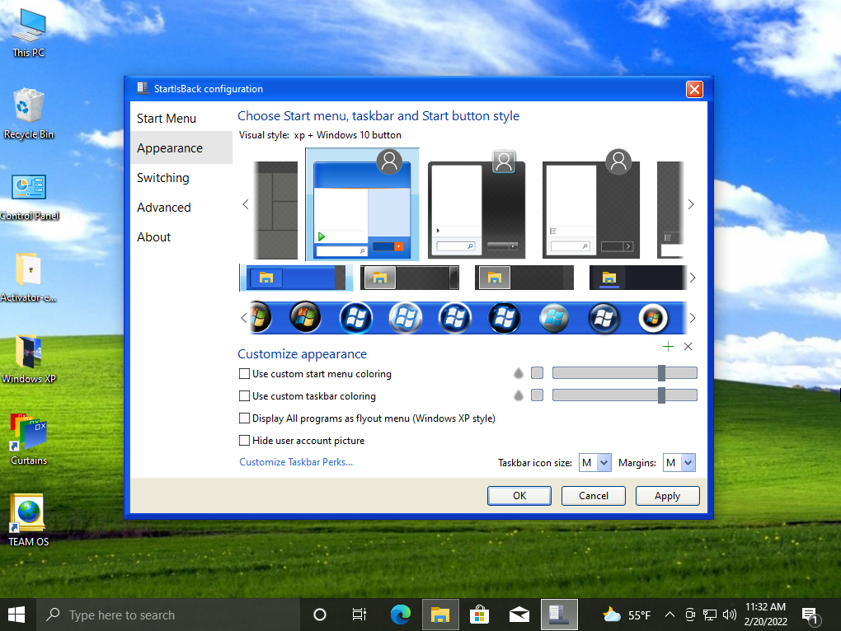This screenshot has height=631, width=841.
Task: Open the Curtains shortcut icon
Action: (29, 441)
